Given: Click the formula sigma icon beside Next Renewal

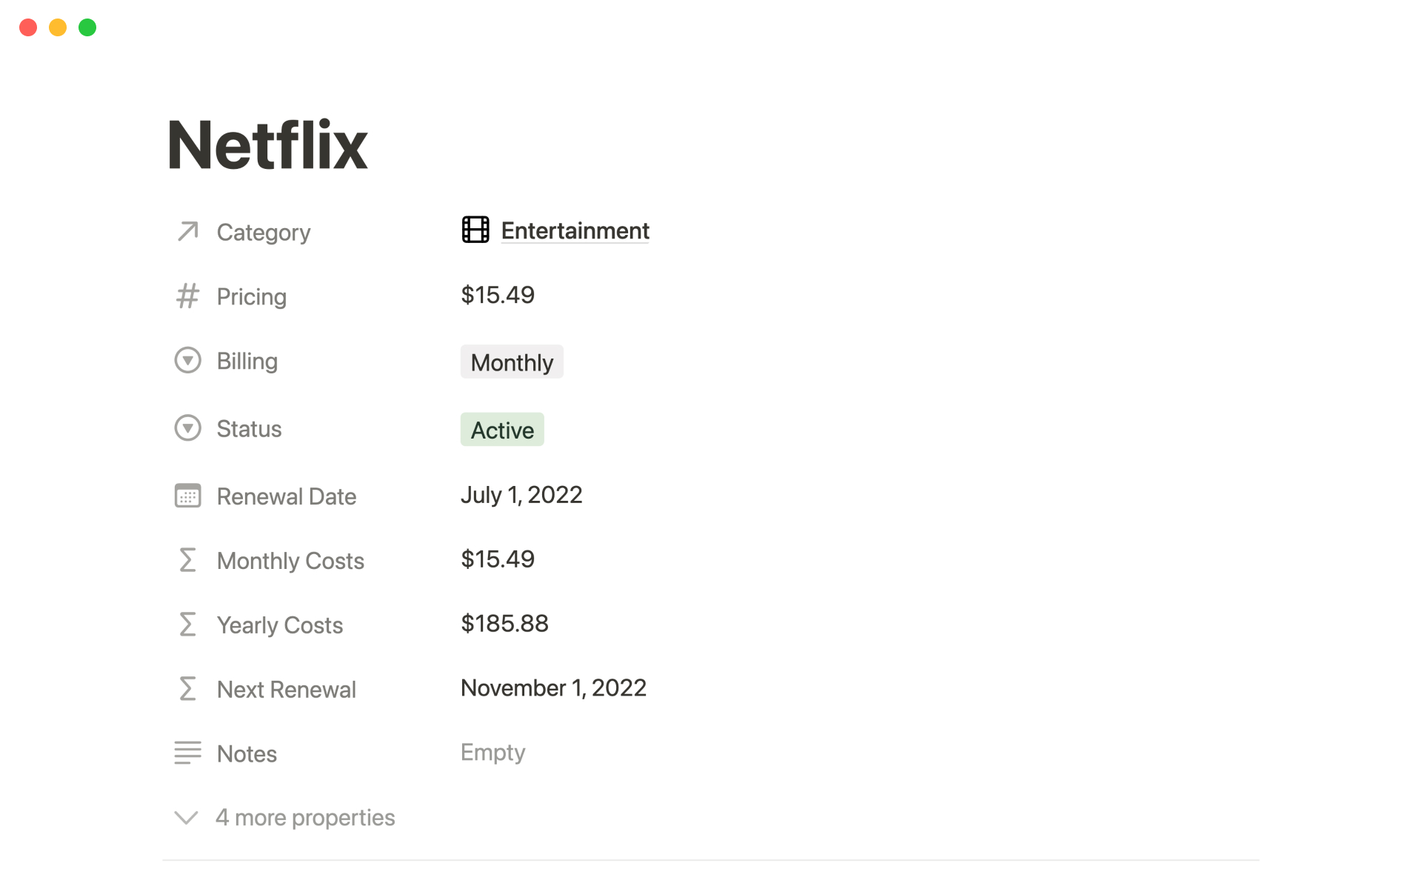Looking at the screenshot, I should [x=188, y=689].
